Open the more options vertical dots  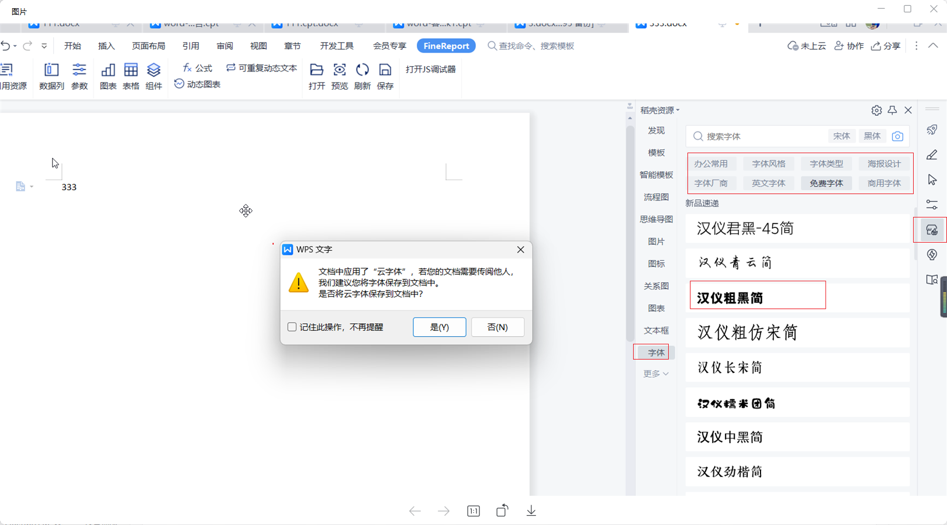point(916,46)
